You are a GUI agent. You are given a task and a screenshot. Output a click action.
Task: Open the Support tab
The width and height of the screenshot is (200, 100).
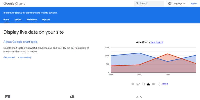(46, 20)
